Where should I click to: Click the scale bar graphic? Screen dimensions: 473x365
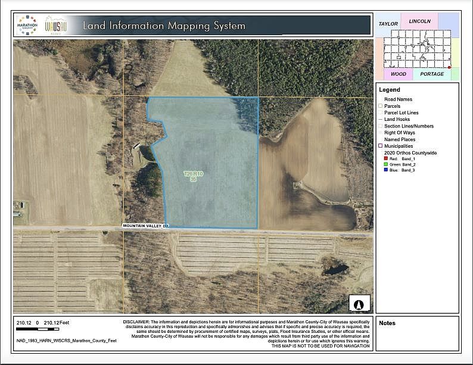coord(38,329)
